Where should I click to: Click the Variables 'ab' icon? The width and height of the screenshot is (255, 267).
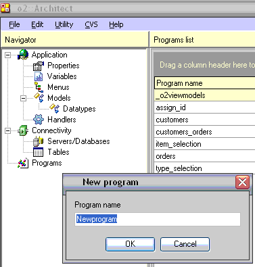click(39, 76)
